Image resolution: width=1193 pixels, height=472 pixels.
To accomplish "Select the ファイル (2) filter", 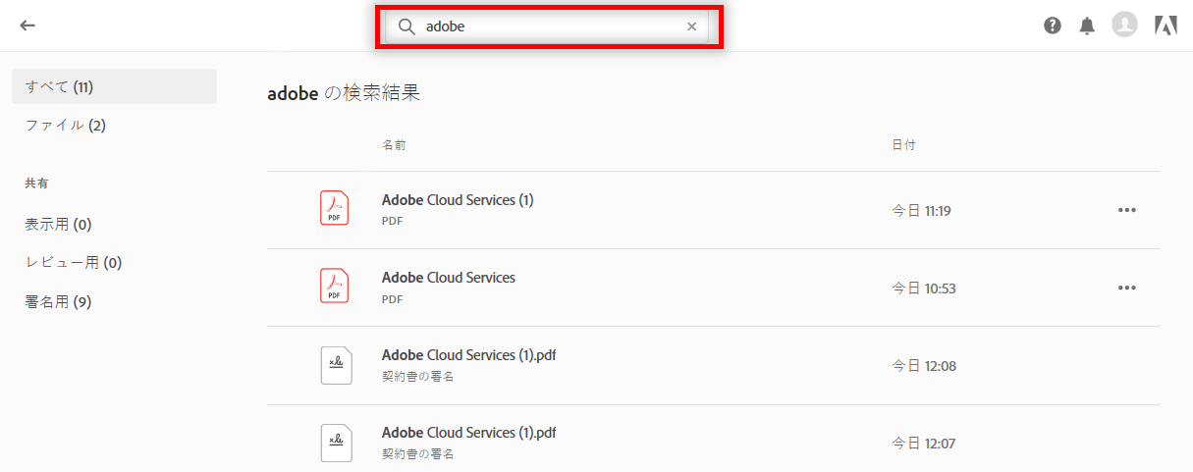I will pyautogui.click(x=66, y=125).
